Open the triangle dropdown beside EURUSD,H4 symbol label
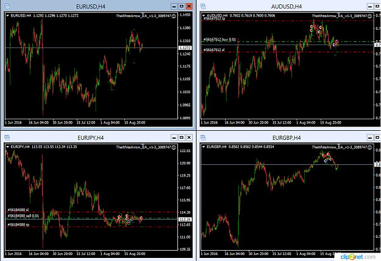Viewport: 381px width, 261px height. pyautogui.click(x=8, y=16)
